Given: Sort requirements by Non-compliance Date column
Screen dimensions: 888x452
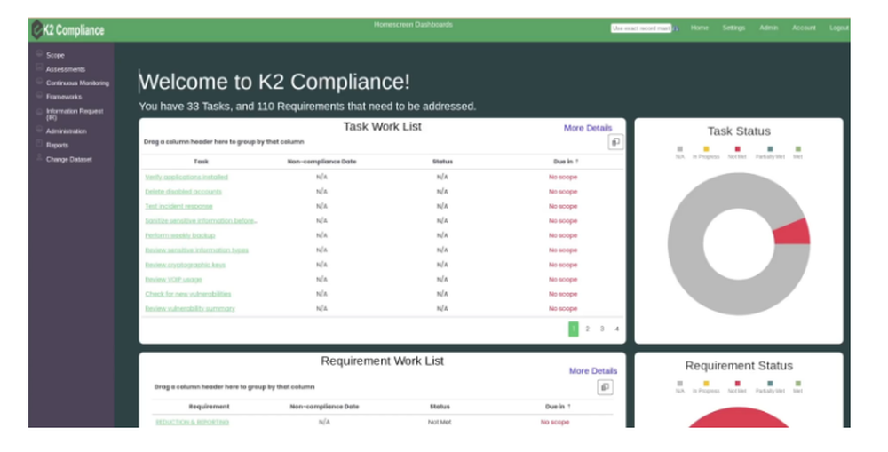Looking at the screenshot, I should click(x=324, y=407).
